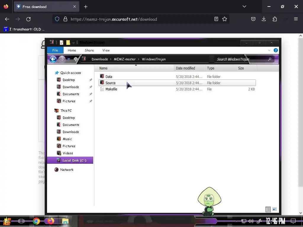Viewport: 303px width, 227px height.
Task: Navigate back in Explorer
Action: 53,59
